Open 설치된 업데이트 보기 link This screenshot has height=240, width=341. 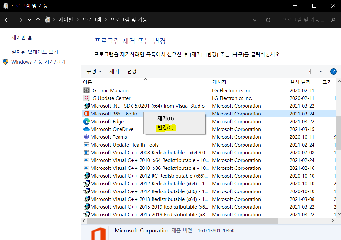click(35, 52)
